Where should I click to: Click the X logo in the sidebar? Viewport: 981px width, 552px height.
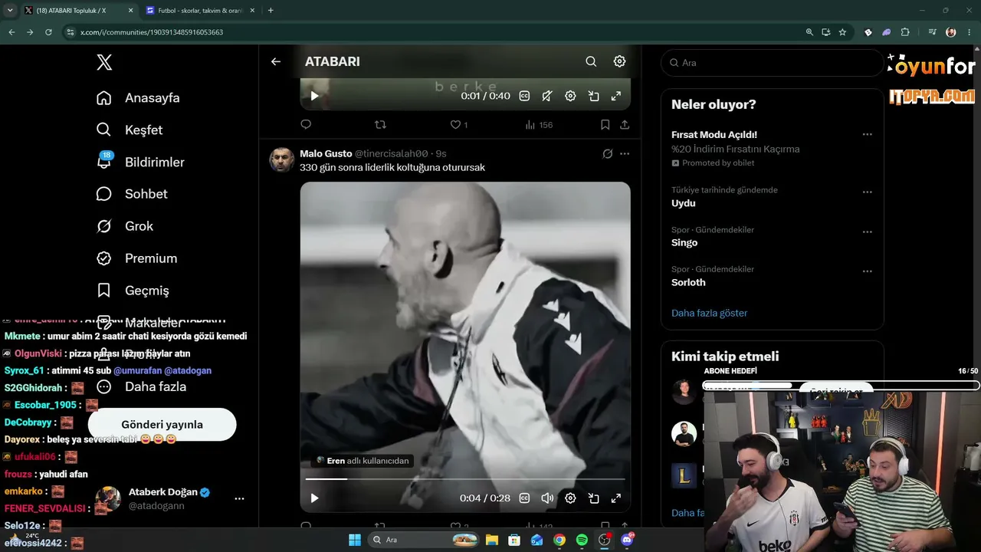pyautogui.click(x=104, y=63)
